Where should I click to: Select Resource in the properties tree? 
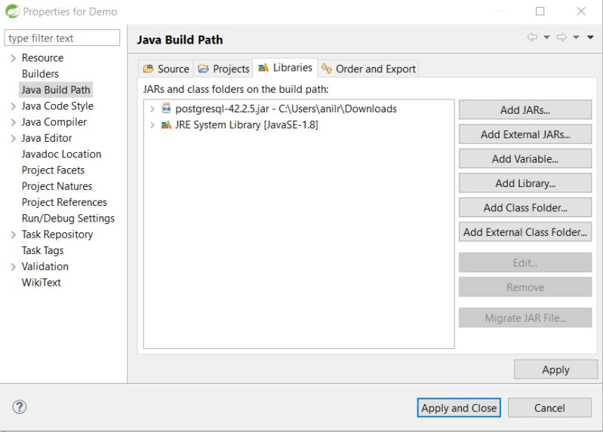point(43,58)
